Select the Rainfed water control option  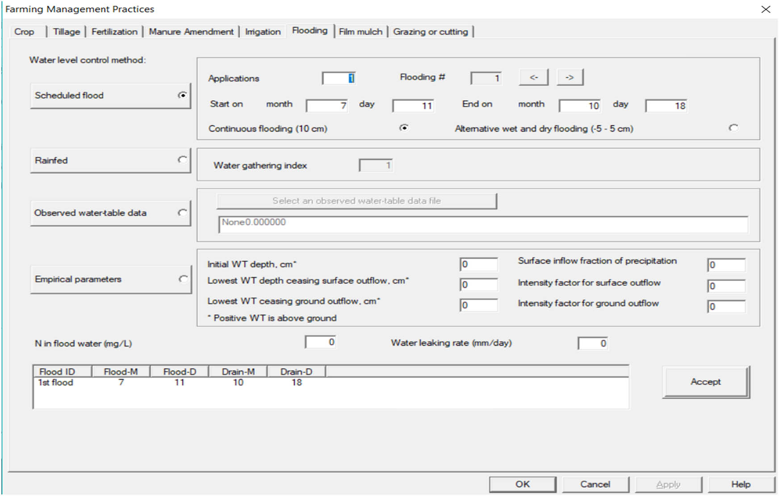[182, 160]
